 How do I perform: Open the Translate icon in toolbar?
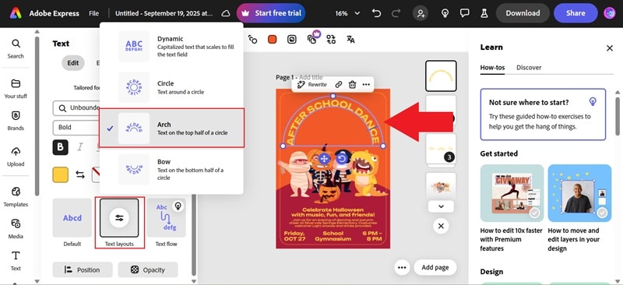pos(350,40)
